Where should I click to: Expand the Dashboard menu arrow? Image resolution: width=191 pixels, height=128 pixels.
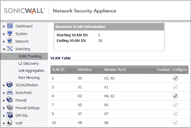coord(4,26)
